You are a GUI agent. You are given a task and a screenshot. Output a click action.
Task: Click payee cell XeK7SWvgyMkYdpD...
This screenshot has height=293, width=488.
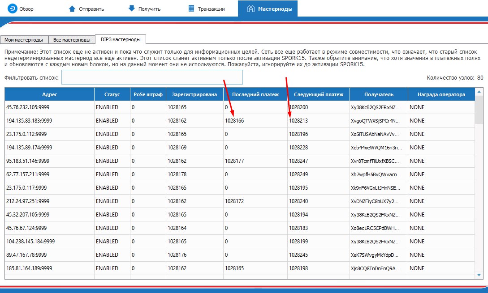click(375, 255)
